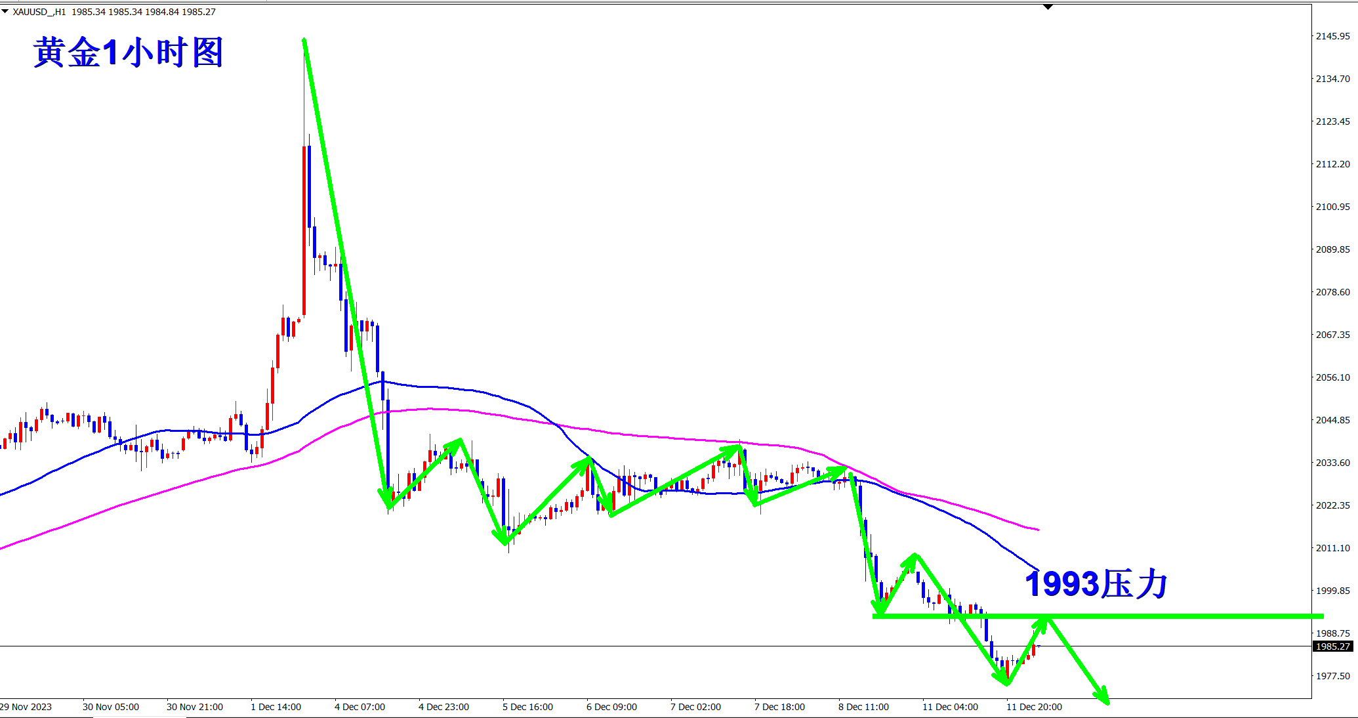This screenshot has width=1358, height=718.
Task: Click '11 Dec 20:00' on time axis
Action: 1034,707
